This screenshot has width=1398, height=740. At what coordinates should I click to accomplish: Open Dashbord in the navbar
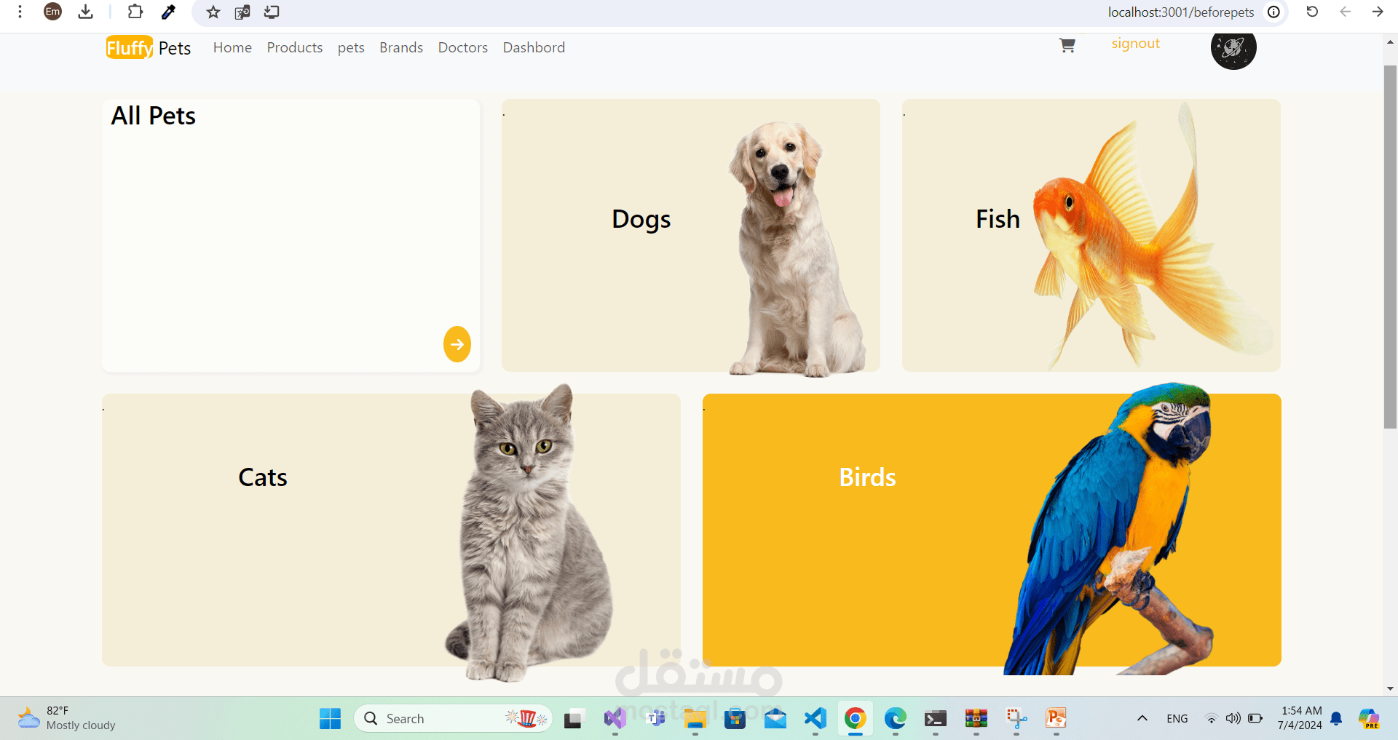pyautogui.click(x=534, y=47)
